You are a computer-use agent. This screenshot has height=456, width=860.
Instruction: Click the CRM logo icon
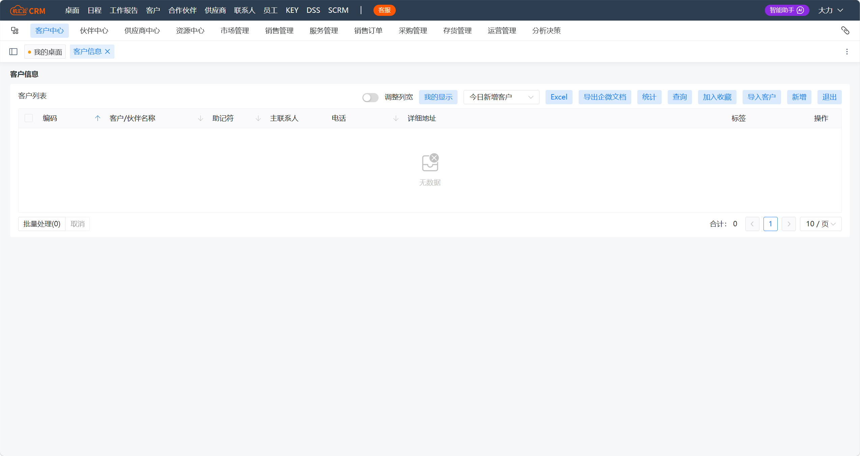coord(28,10)
